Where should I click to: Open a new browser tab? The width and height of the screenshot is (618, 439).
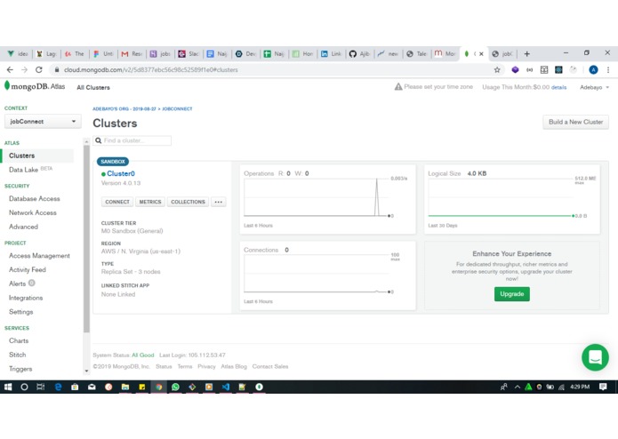pos(527,53)
